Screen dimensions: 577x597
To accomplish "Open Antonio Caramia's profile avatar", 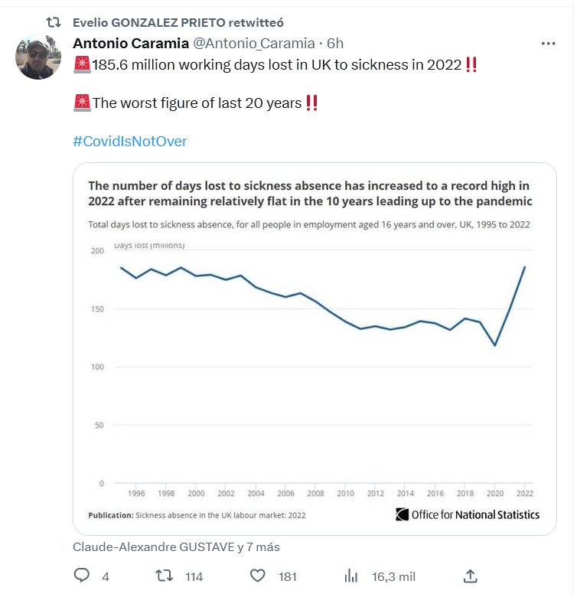I will [38, 57].
